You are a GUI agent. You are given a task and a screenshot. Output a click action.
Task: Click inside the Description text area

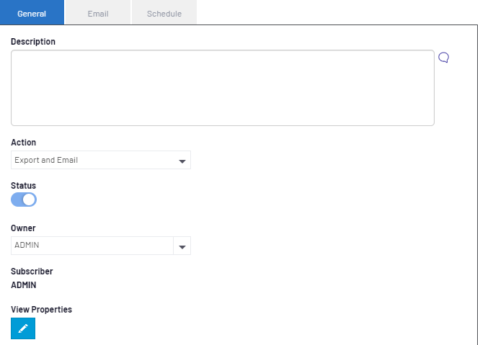(223, 88)
